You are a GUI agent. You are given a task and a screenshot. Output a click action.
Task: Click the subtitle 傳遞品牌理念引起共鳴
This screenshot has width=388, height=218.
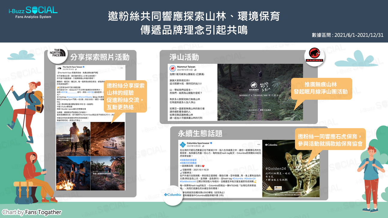[x=194, y=30]
